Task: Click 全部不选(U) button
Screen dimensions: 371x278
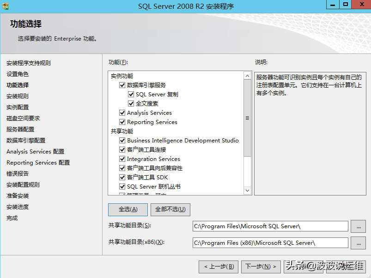Action: (170, 209)
